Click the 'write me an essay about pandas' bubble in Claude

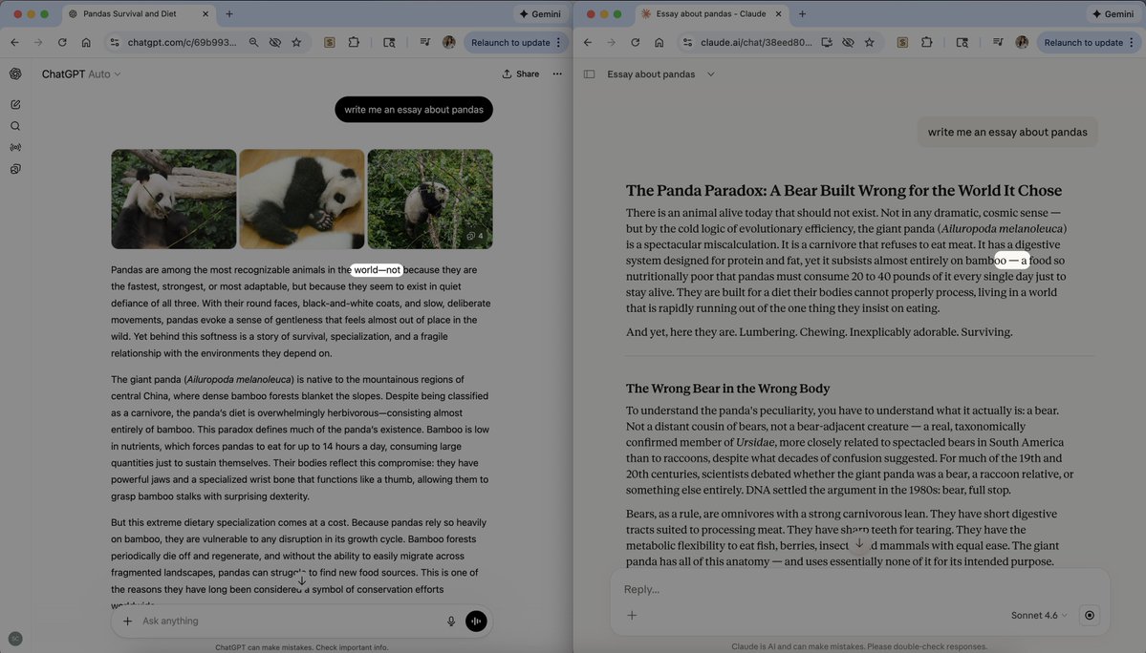pyautogui.click(x=1007, y=132)
